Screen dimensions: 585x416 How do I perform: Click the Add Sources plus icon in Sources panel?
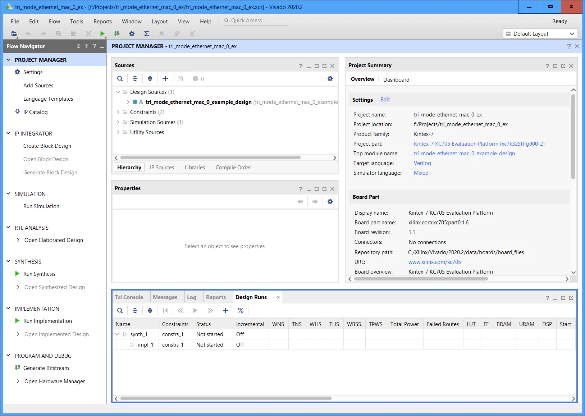pos(165,79)
